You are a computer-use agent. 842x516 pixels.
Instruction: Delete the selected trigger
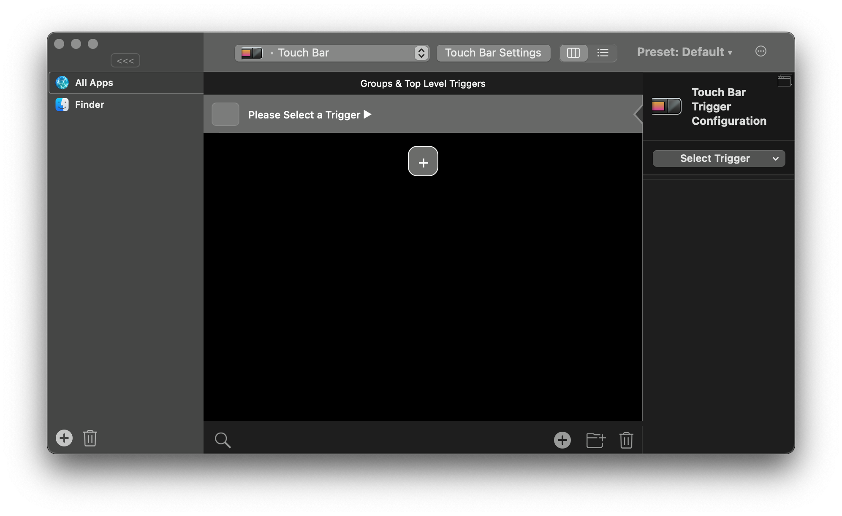tap(626, 440)
